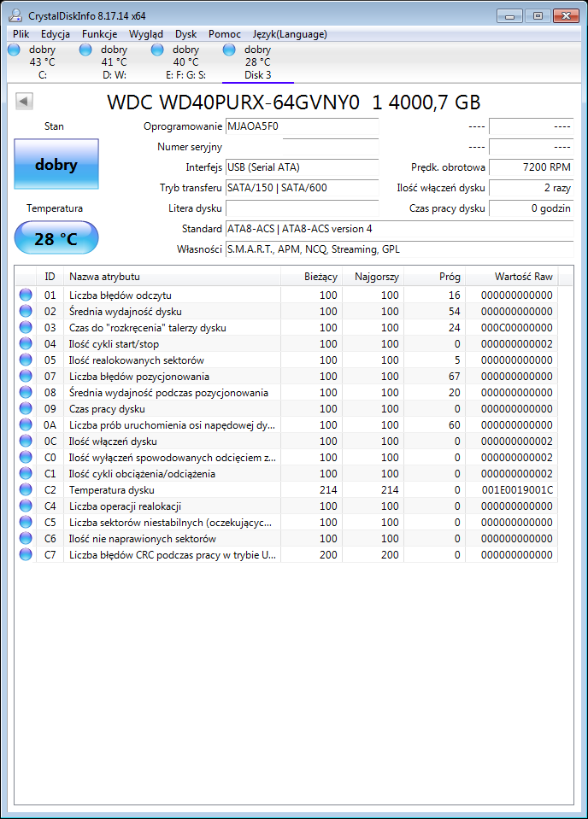Click the 7200 RPM rotation speed field

(532, 167)
